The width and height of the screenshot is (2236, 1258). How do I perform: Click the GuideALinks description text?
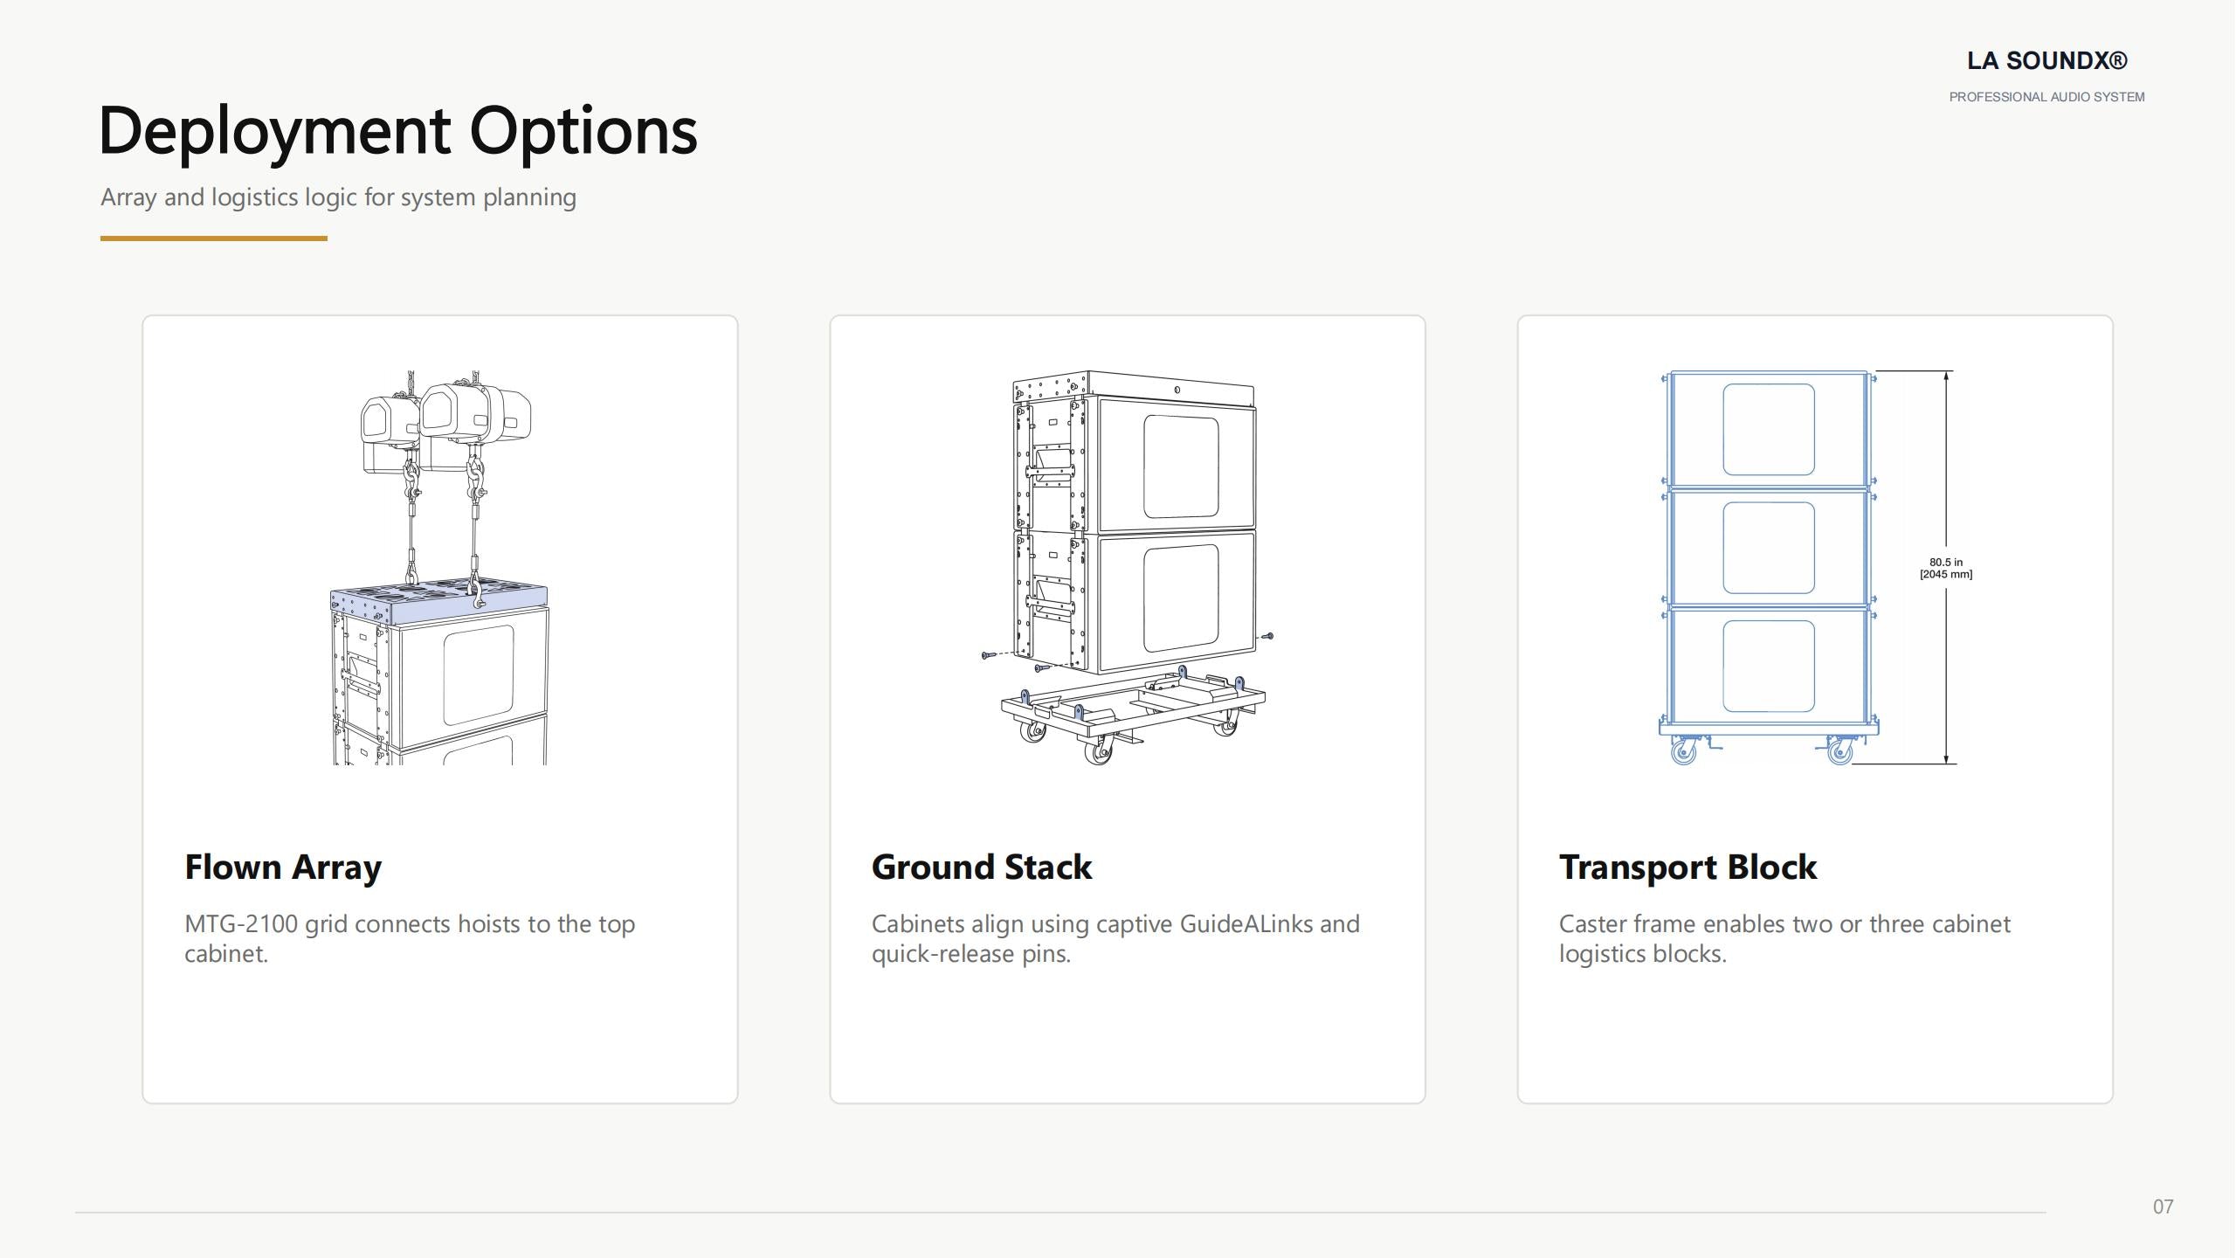click(x=1115, y=938)
